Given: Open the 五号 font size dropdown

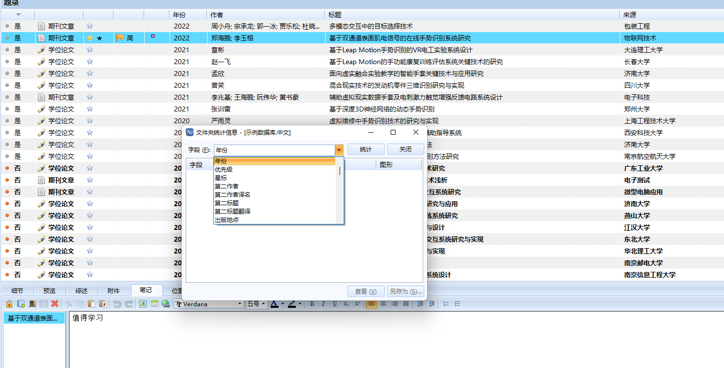Looking at the screenshot, I should click(264, 304).
